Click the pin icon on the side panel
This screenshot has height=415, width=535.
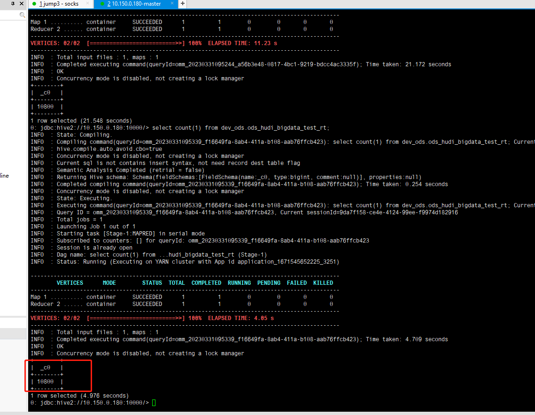pos(13,3)
